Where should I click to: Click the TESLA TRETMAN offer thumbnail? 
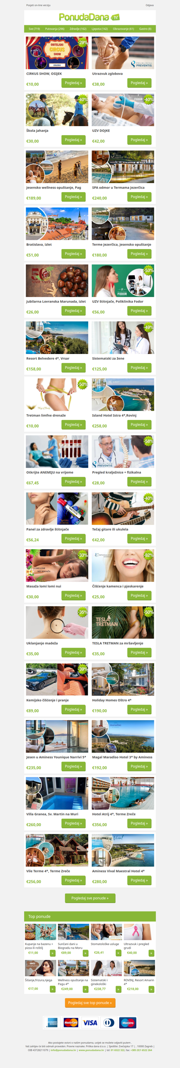[123, 623]
